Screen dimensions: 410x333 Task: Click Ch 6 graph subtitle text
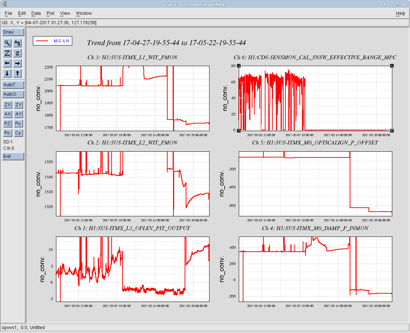[x=315, y=57]
